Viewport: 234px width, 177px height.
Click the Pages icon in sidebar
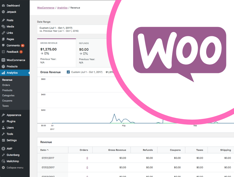point(3,39)
